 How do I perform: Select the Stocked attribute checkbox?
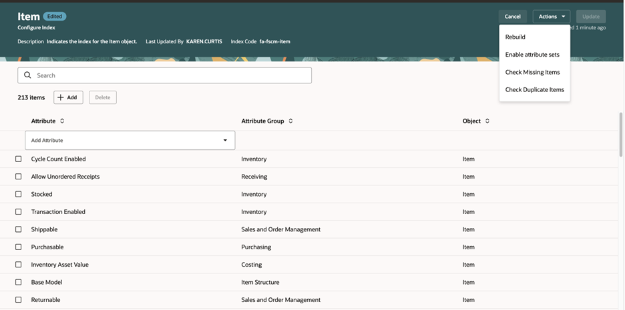[x=18, y=194]
